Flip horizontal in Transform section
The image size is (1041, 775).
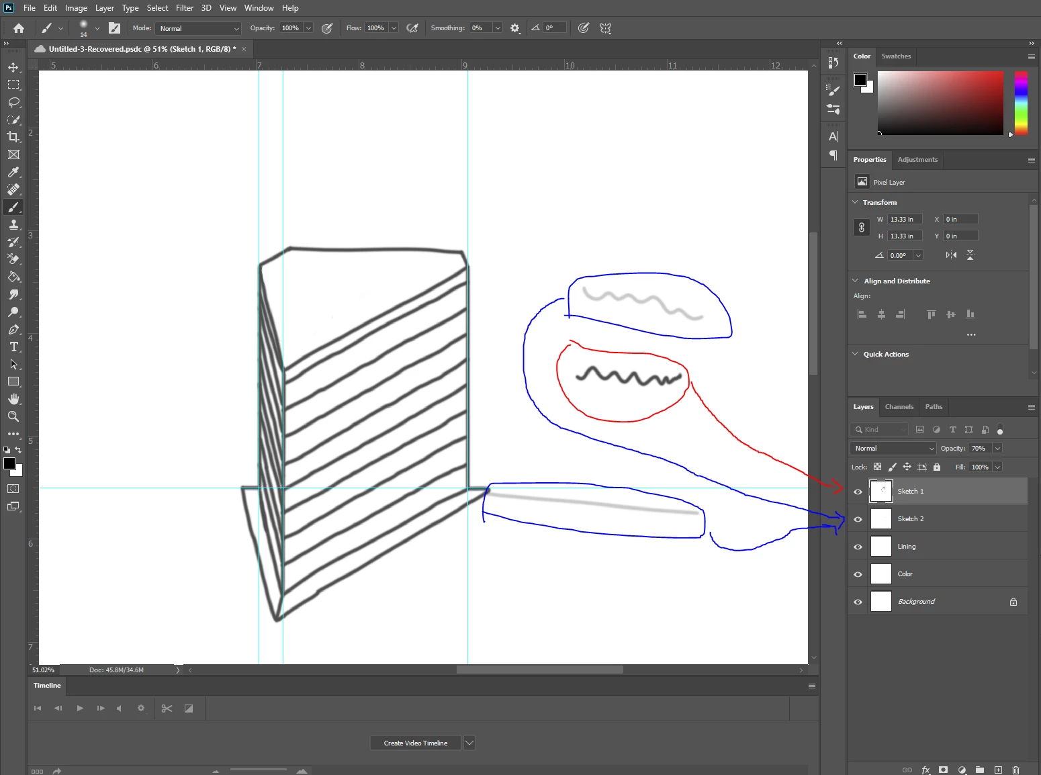click(x=951, y=255)
